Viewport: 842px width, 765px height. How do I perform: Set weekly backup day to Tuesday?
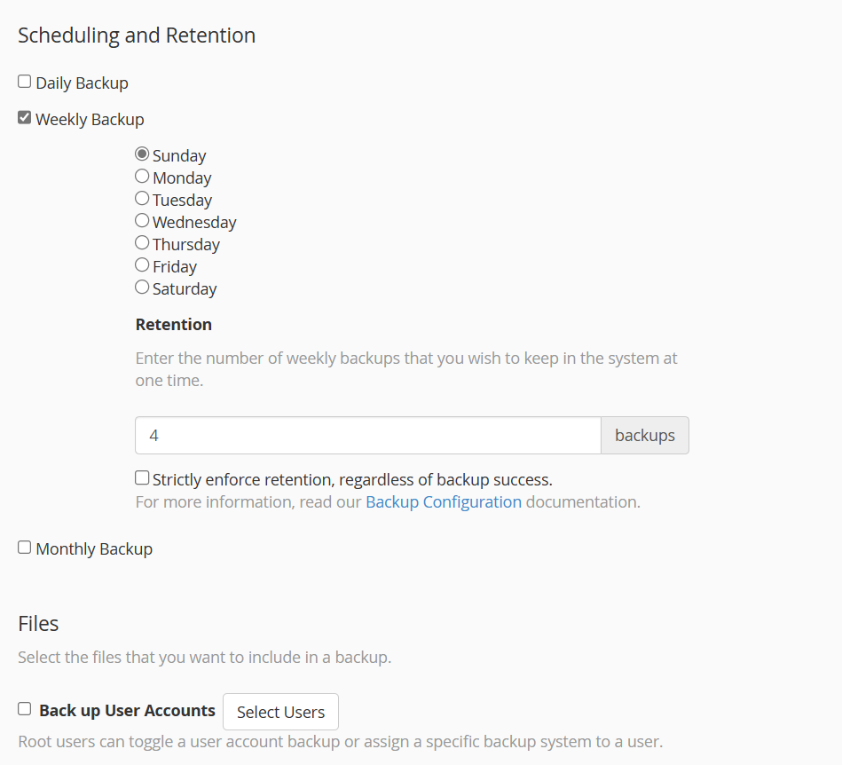point(142,199)
